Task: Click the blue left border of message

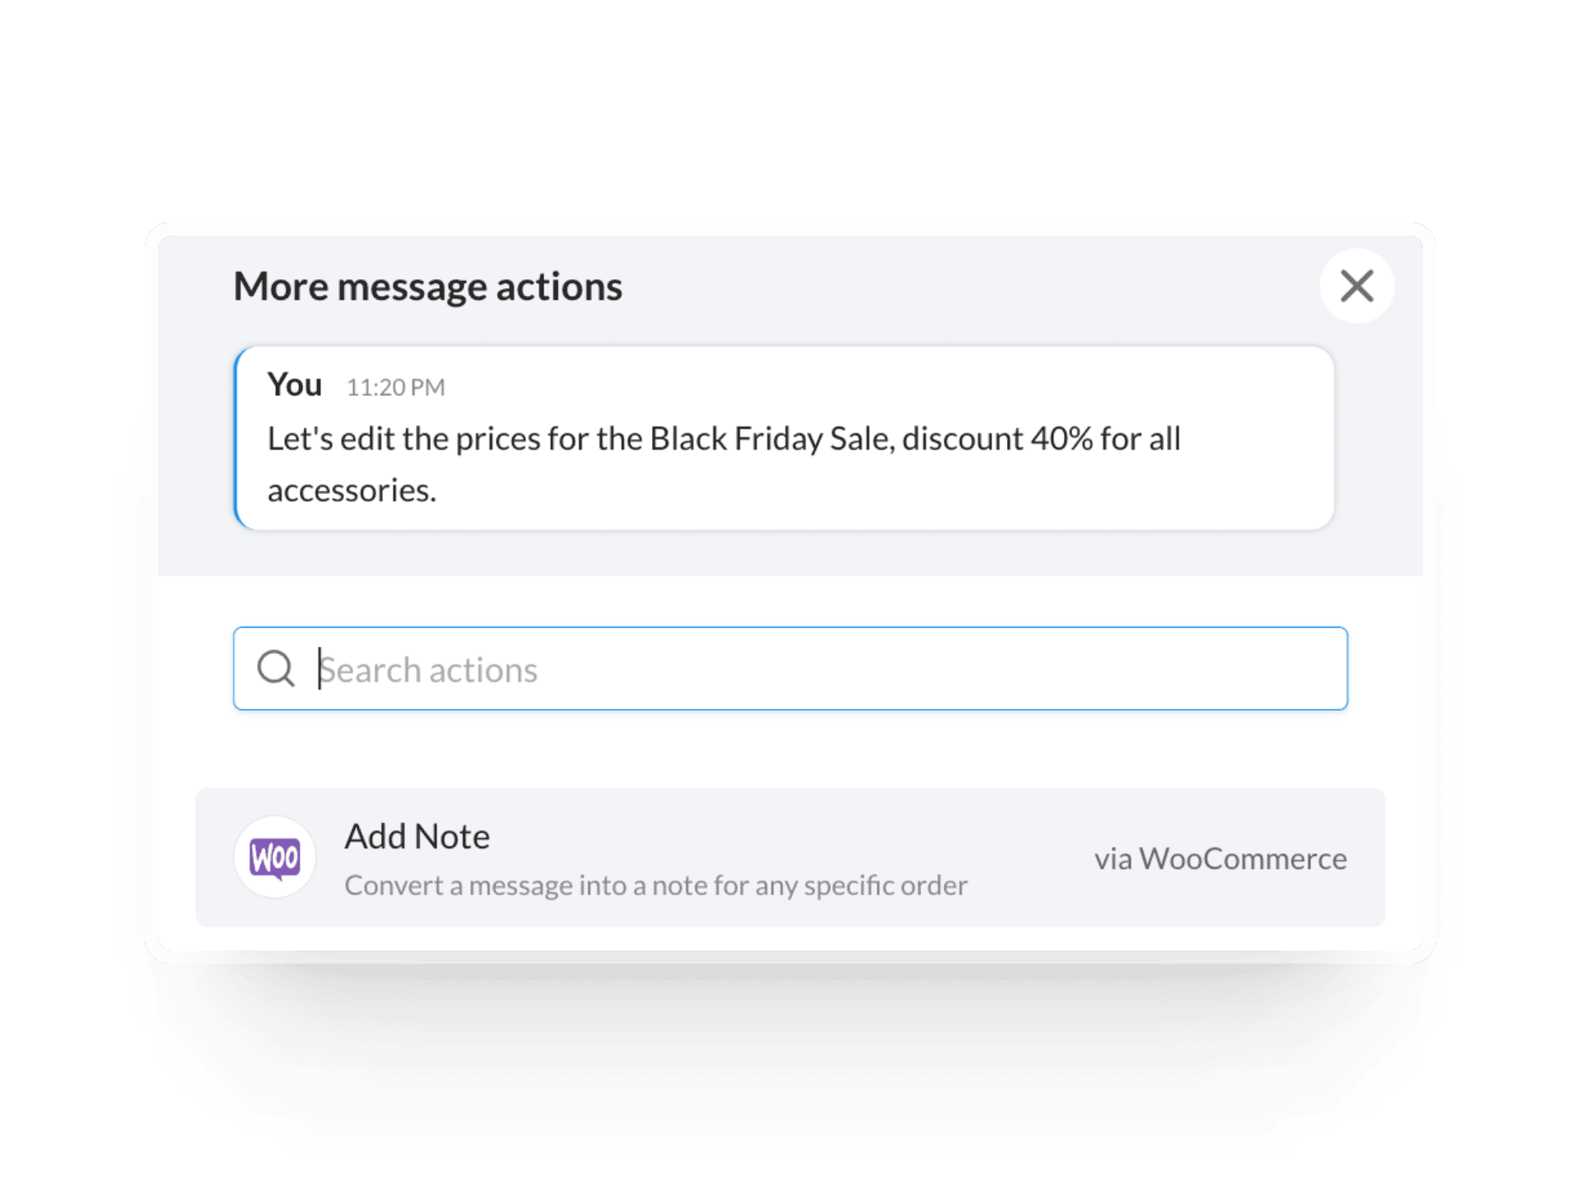Action: [237, 438]
